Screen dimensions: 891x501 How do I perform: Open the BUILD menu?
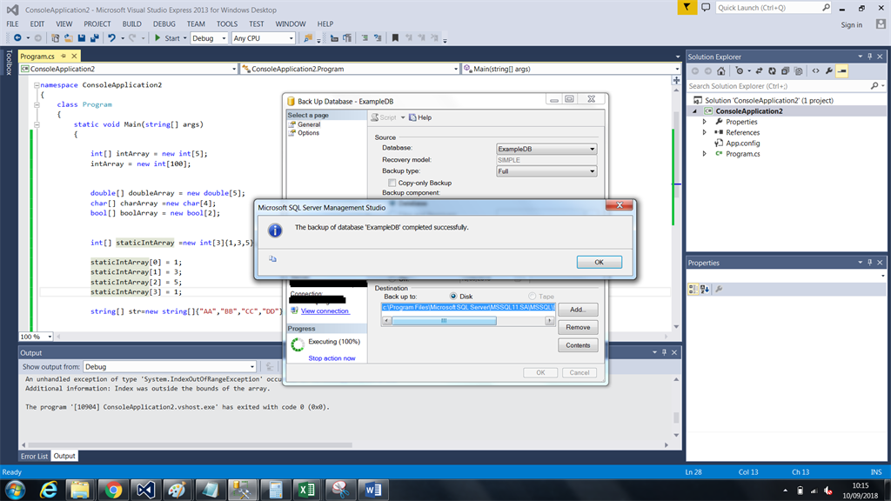pos(132,23)
